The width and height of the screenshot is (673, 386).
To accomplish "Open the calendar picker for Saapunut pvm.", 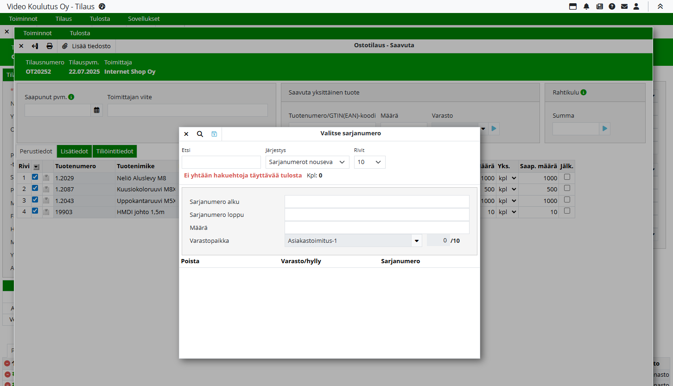I will coord(96,110).
